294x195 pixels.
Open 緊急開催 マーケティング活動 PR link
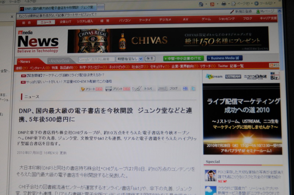(62, 75)
